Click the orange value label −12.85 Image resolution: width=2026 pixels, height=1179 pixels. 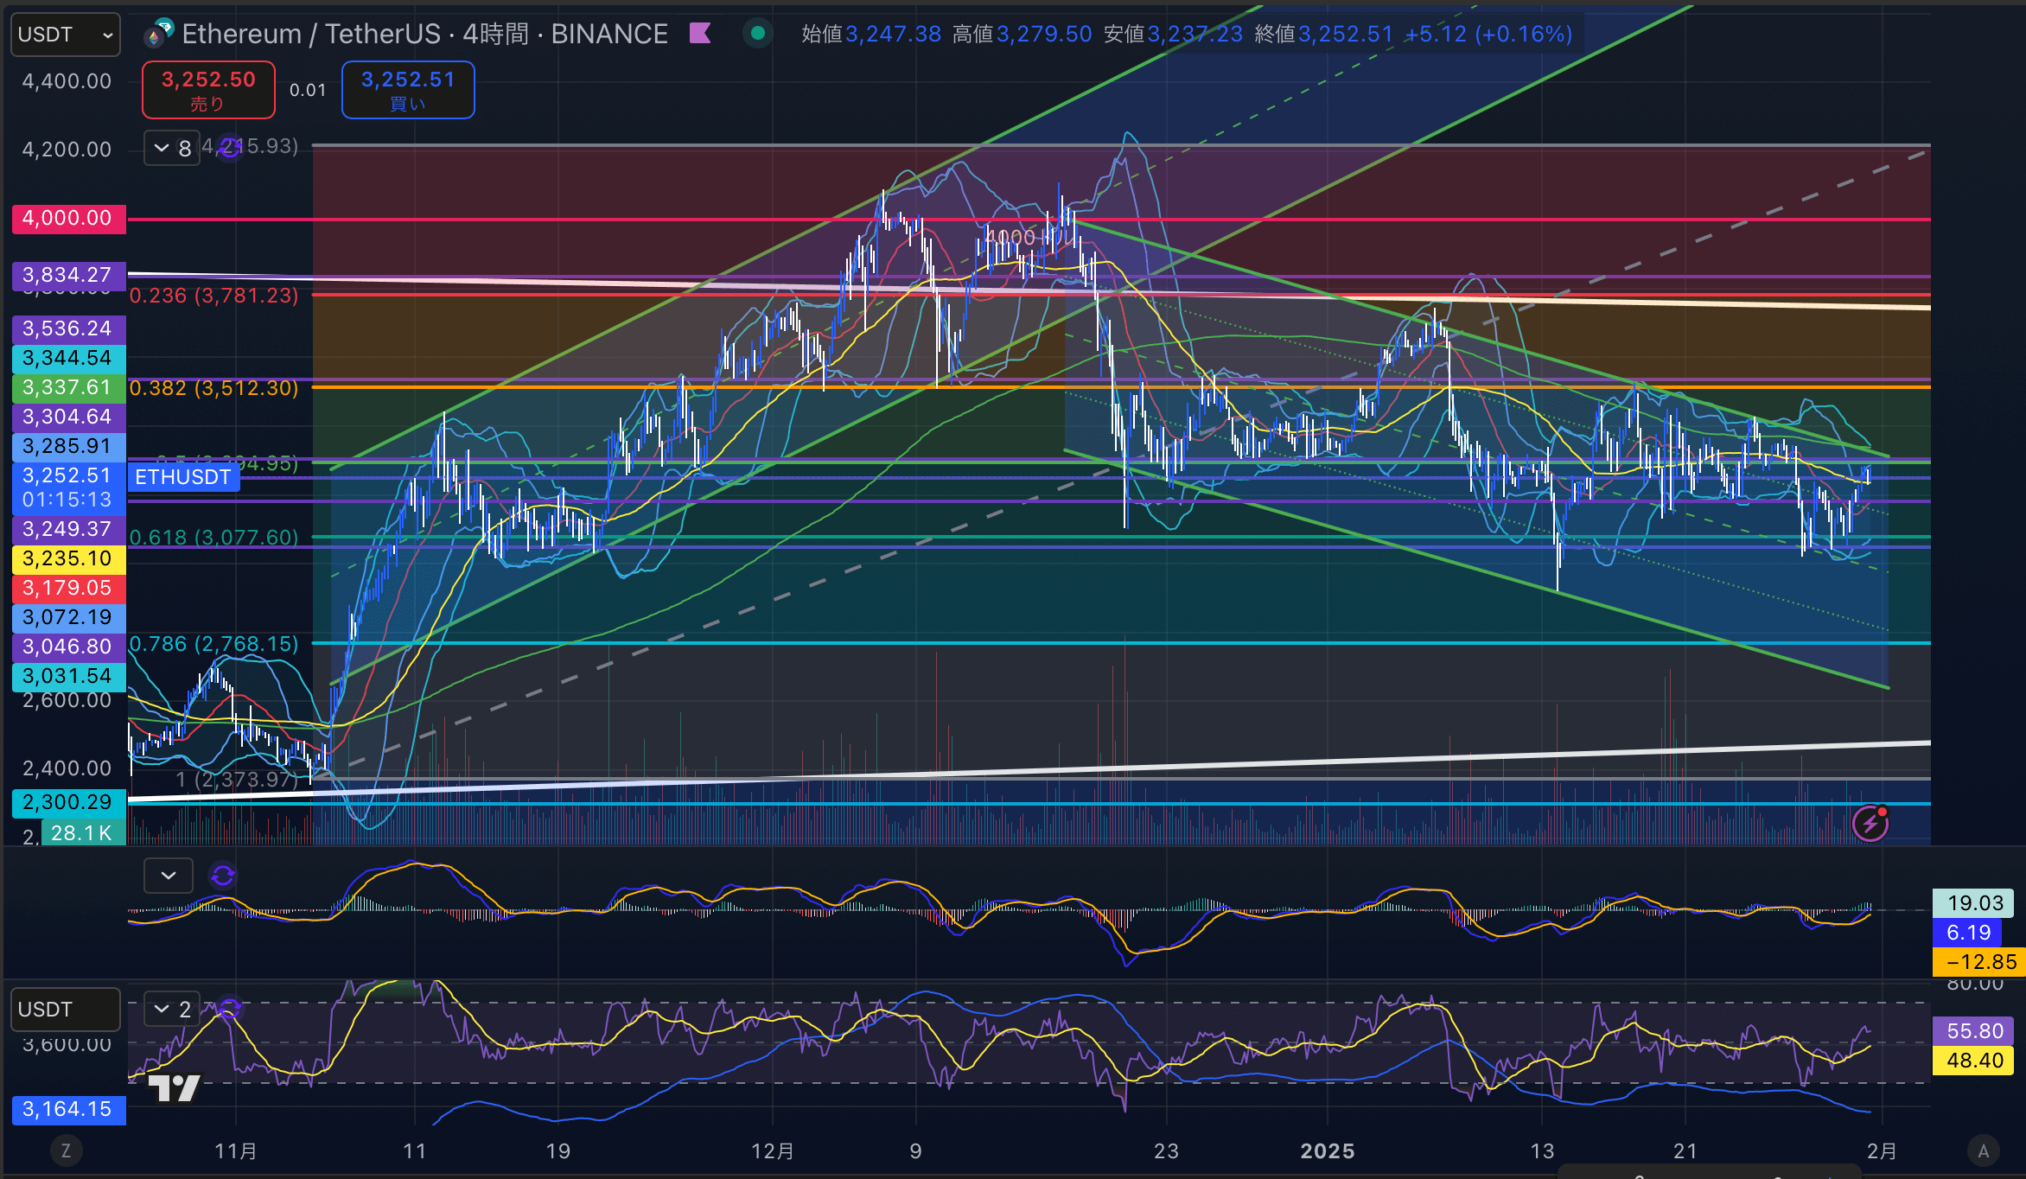(1979, 962)
